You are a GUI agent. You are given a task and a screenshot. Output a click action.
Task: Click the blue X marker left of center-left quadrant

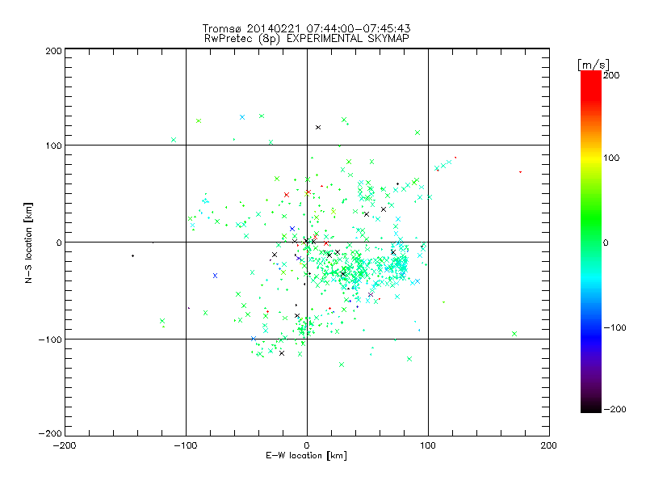pyautogui.click(x=215, y=276)
